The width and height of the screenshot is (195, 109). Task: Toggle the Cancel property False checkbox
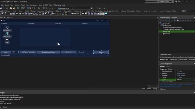178,78
